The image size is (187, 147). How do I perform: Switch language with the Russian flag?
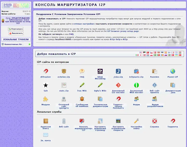coord(166,55)
